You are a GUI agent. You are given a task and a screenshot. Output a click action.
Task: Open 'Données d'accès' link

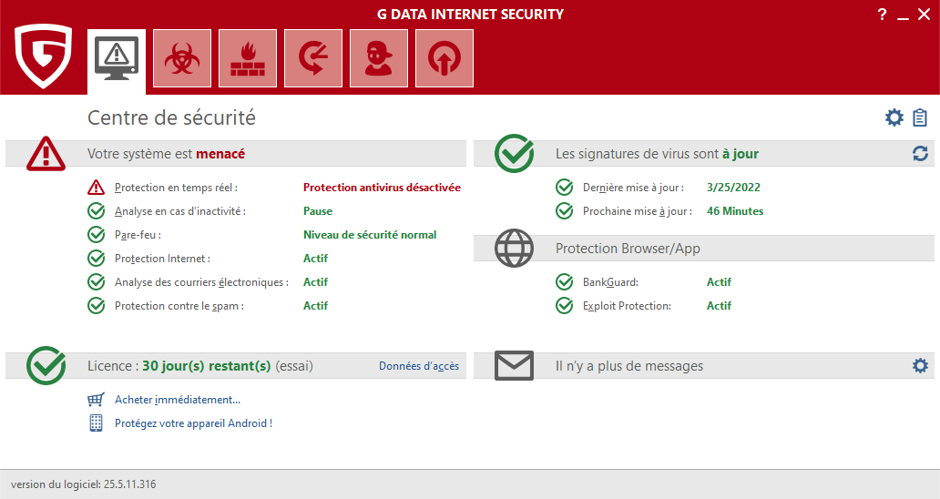click(419, 365)
